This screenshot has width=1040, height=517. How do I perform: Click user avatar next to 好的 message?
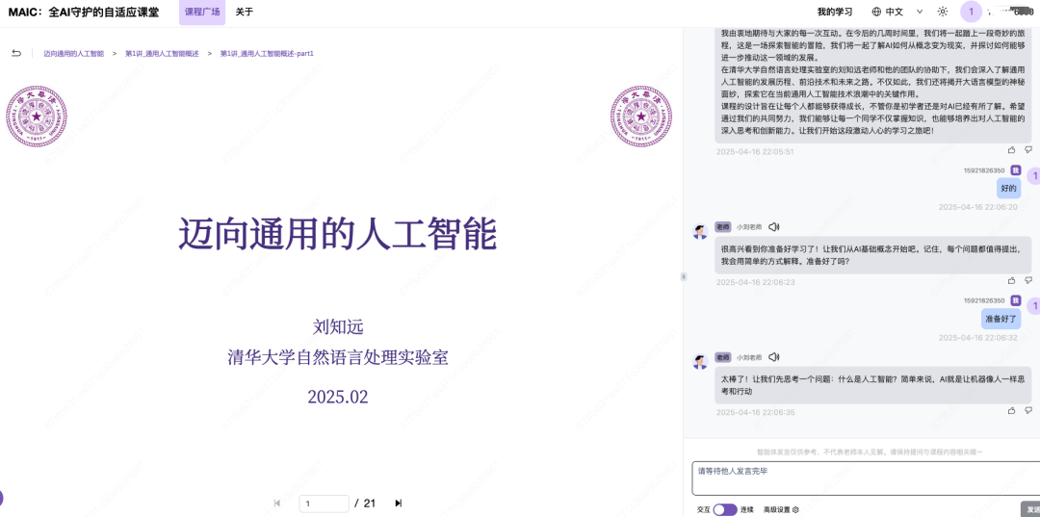tap(1033, 175)
